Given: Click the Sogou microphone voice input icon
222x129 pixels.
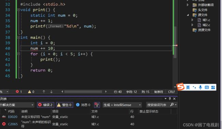Looking at the screenshot, I should coord(200,87).
